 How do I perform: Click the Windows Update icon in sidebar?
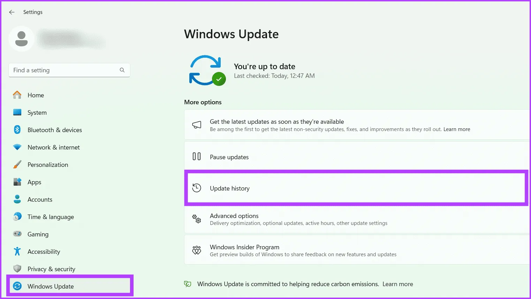pyautogui.click(x=17, y=286)
